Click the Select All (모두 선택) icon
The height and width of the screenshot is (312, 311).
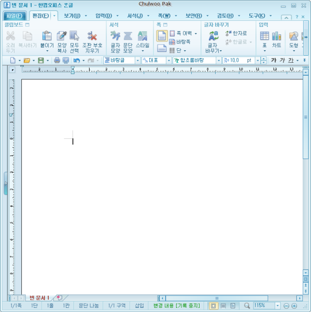[x=74, y=36]
